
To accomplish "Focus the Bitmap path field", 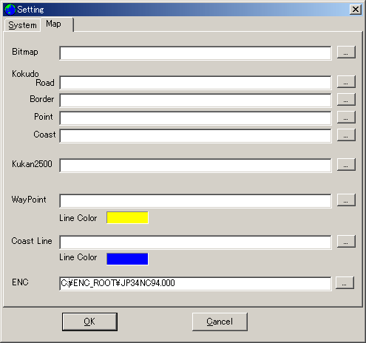I will point(195,53).
